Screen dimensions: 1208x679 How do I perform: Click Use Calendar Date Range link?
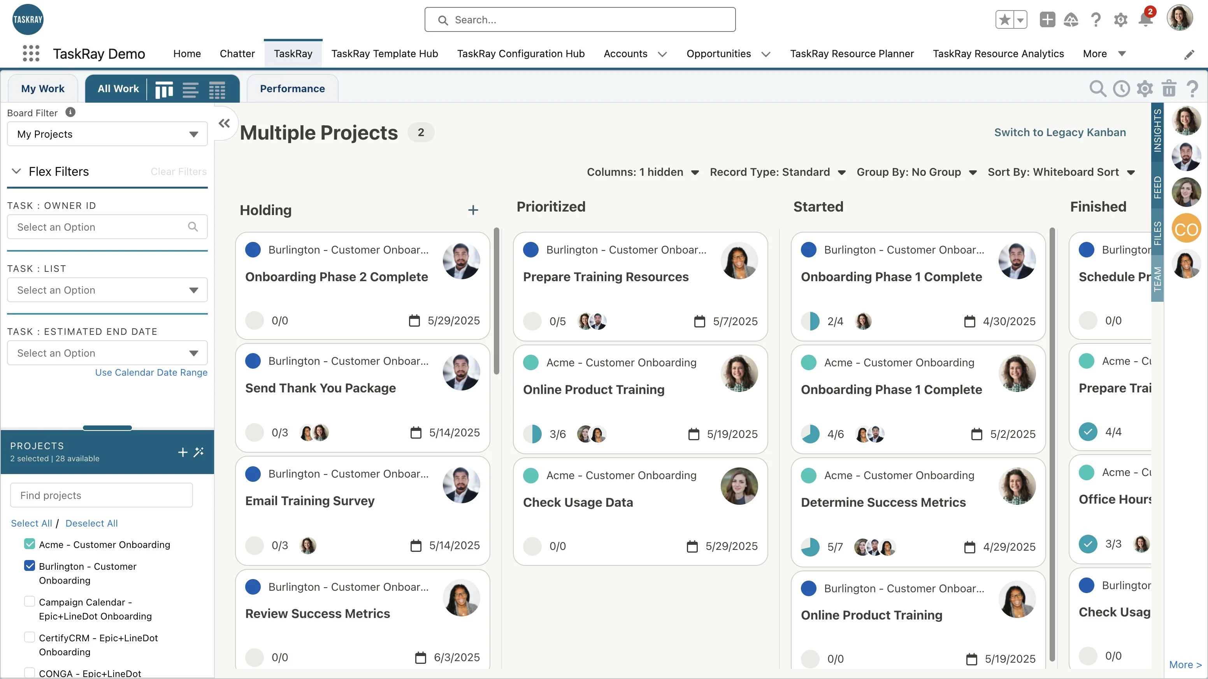pyautogui.click(x=151, y=373)
